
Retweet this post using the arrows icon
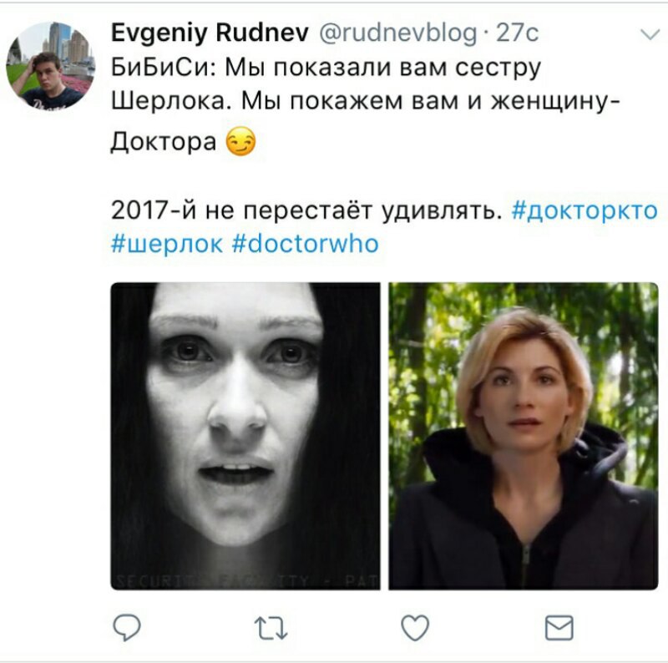pyautogui.click(x=271, y=629)
